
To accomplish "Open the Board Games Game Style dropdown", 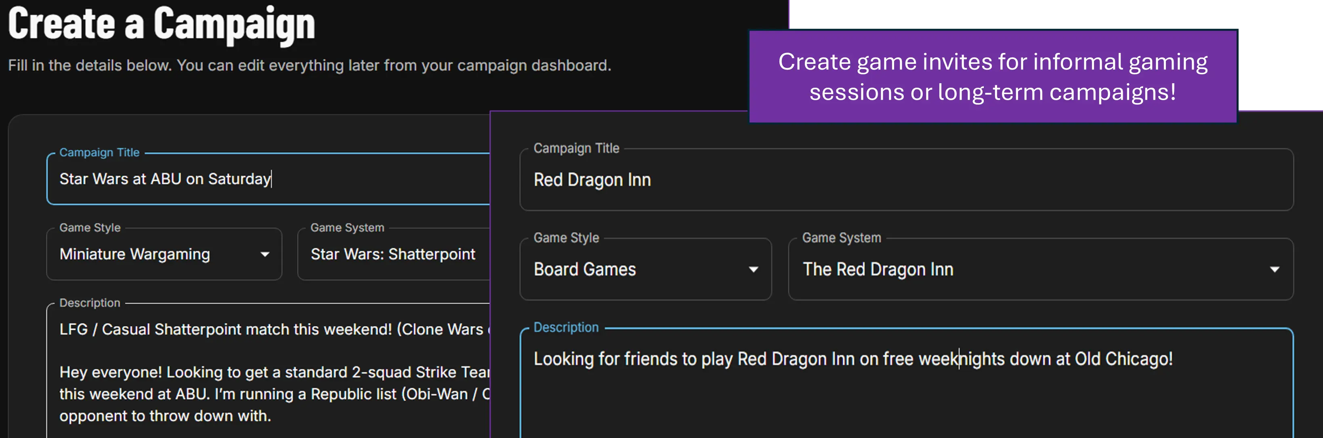I will click(x=646, y=269).
